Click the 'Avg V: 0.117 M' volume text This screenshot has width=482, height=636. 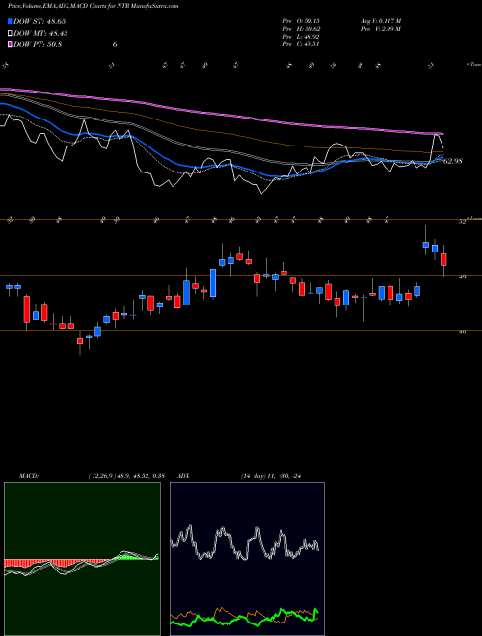381,21
